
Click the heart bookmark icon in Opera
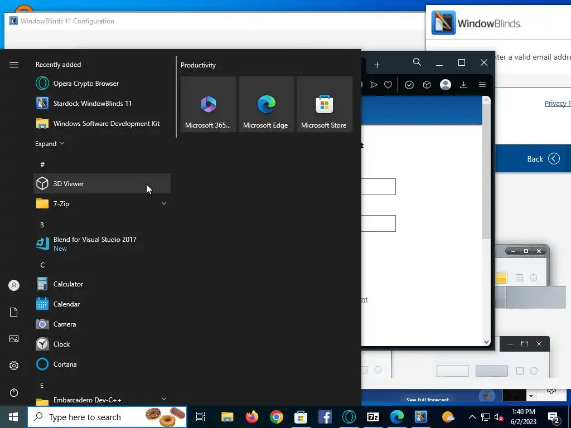point(388,85)
